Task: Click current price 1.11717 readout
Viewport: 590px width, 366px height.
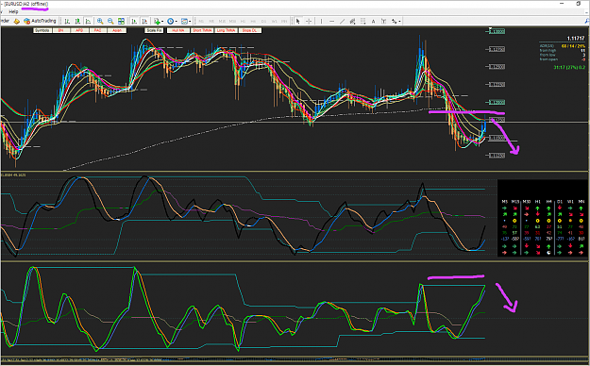Action: (x=576, y=39)
